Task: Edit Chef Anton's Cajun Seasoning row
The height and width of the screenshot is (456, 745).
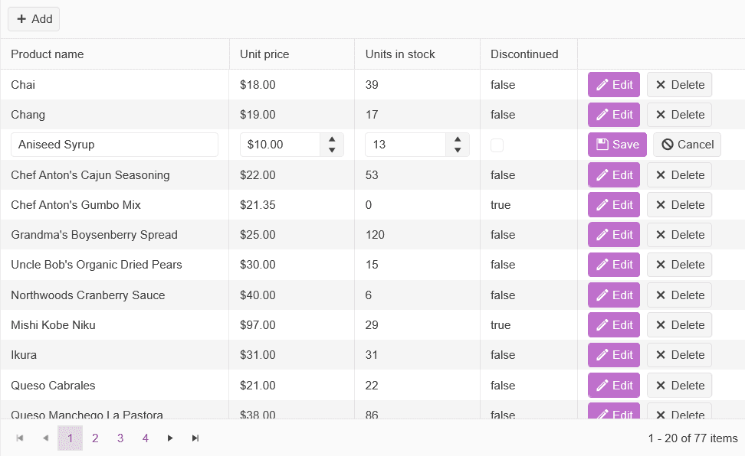Action: point(614,175)
